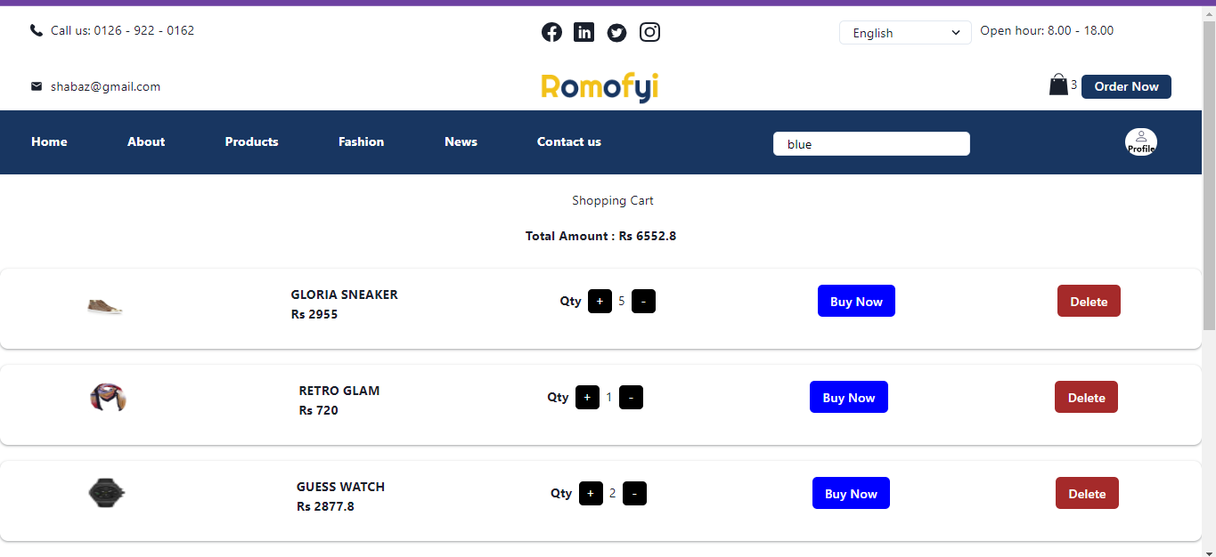Decrease quantity of Guess Watch

pos(634,493)
